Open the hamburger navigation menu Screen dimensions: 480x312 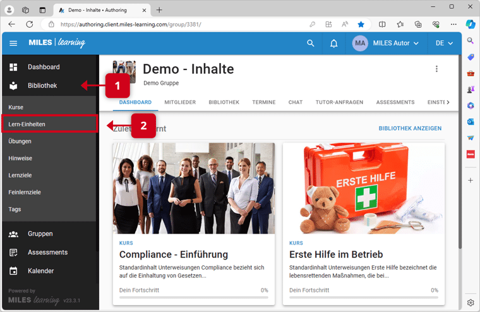(x=13, y=43)
